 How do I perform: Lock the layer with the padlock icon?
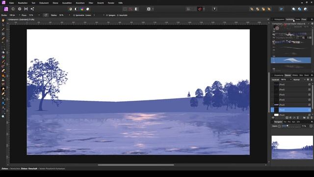click(312, 80)
